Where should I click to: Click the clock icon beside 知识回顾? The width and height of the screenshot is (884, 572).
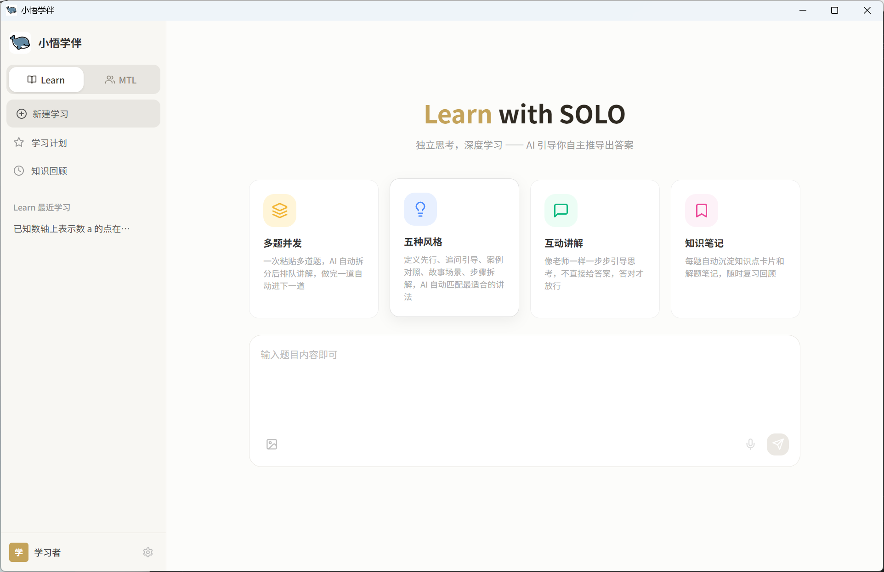(x=19, y=171)
